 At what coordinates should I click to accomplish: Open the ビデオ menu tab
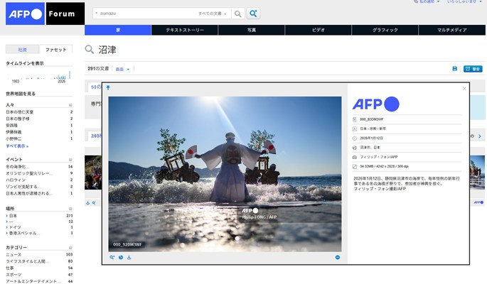(318, 30)
